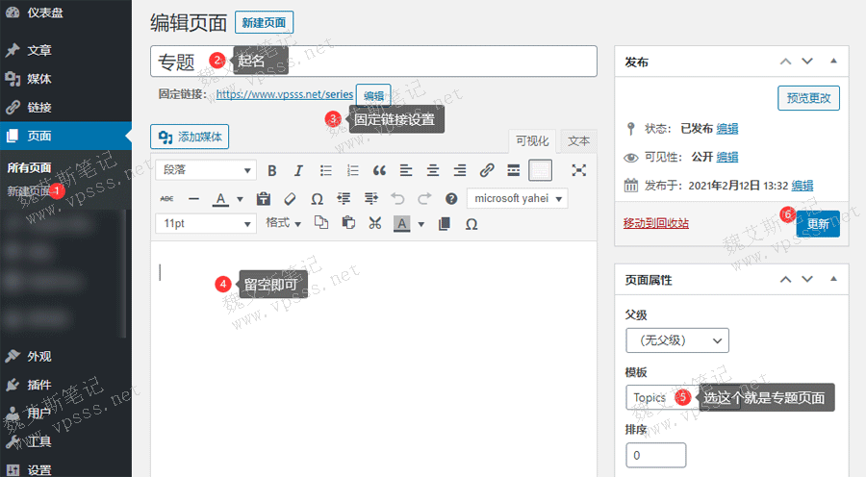
Task: Toggle the extra toolbar rows button
Action: point(541,170)
